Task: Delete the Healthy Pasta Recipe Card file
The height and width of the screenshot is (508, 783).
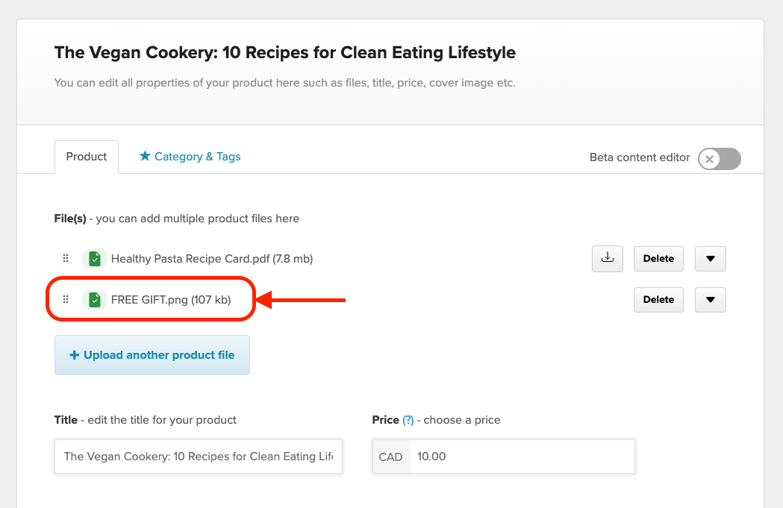Action: tap(658, 258)
